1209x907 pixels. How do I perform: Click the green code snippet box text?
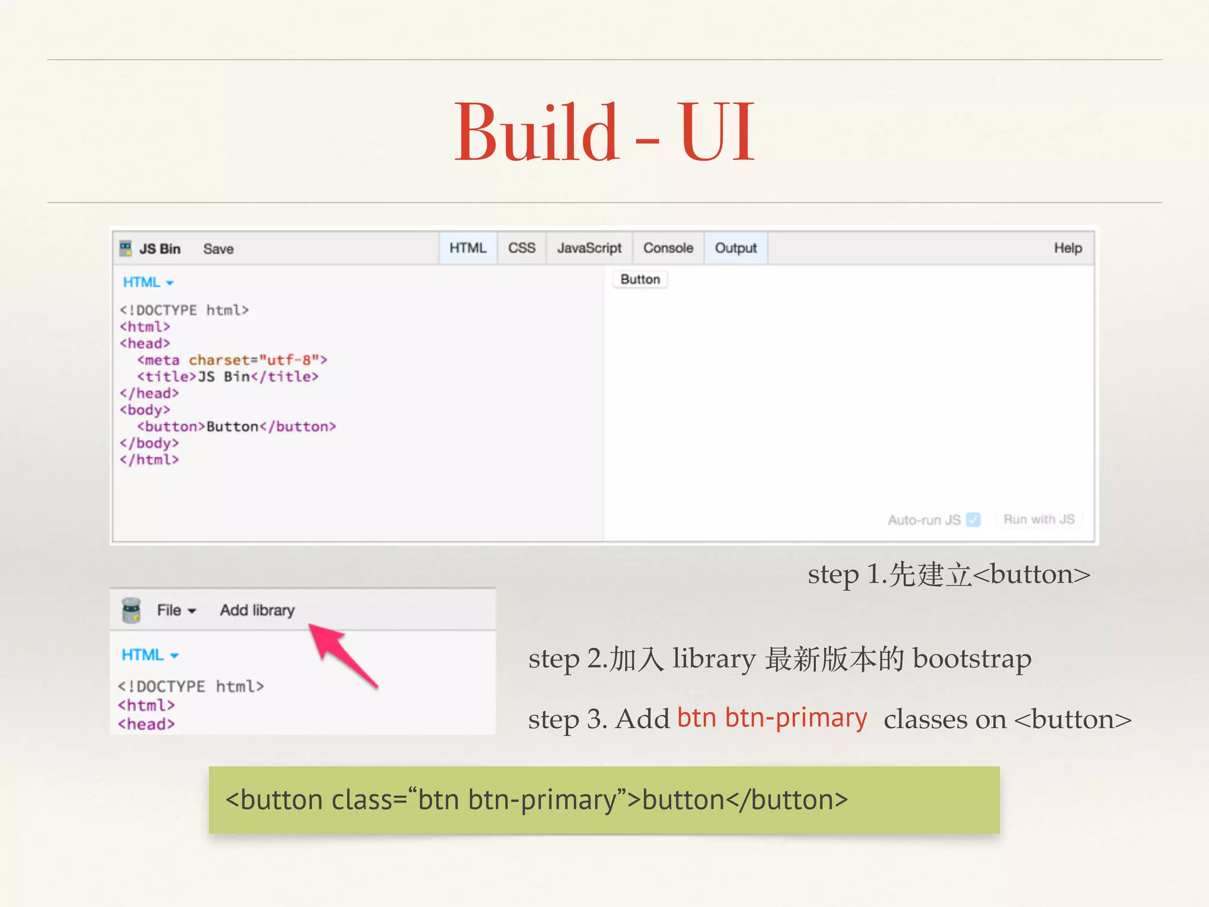click(537, 800)
